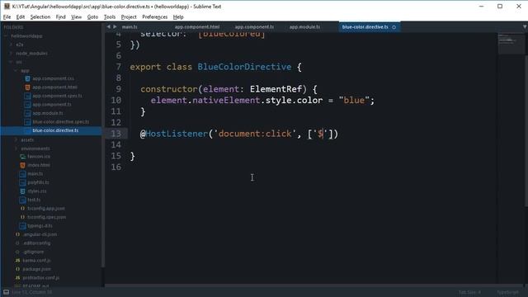
Task: Click unsaved dot on blue-color.directive.ts tab
Action: point(394,27)
